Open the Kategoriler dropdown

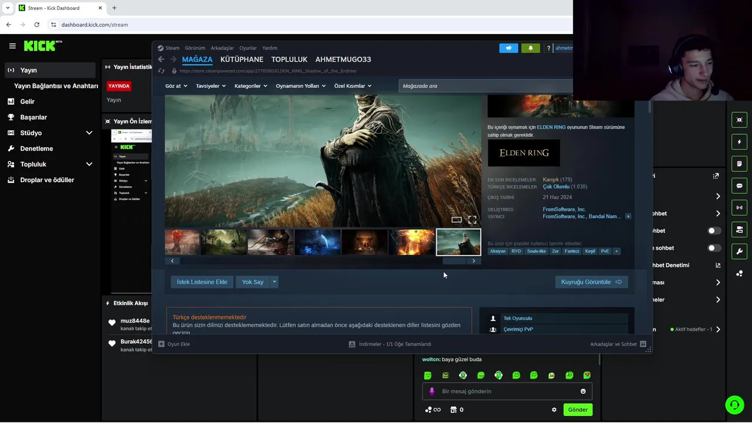click(x=251, y=86)
